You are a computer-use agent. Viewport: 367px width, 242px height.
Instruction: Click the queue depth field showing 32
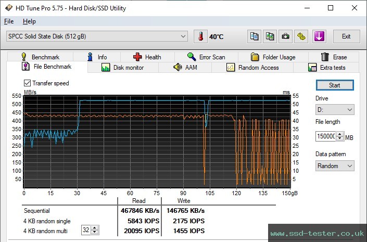pyautogui.click(x=86, y=230)
